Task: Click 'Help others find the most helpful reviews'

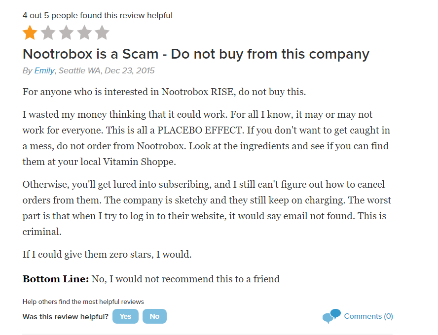Action: [x=83, y=301]
